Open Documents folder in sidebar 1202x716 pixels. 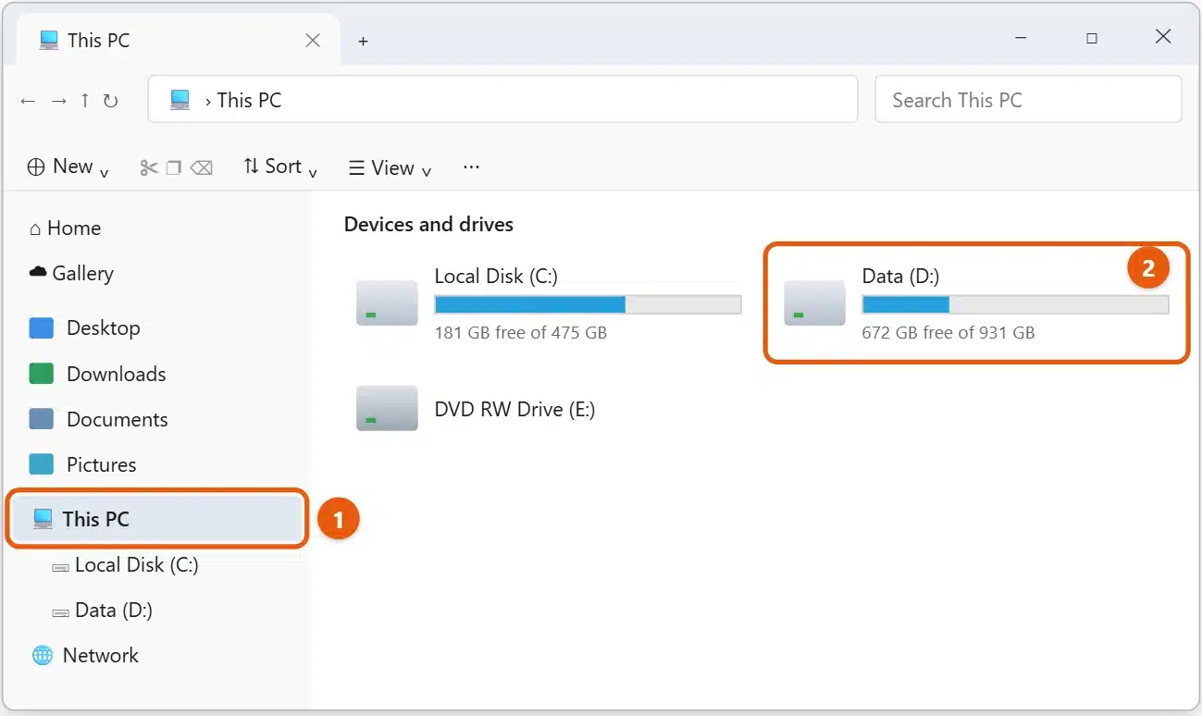point(98,419)
